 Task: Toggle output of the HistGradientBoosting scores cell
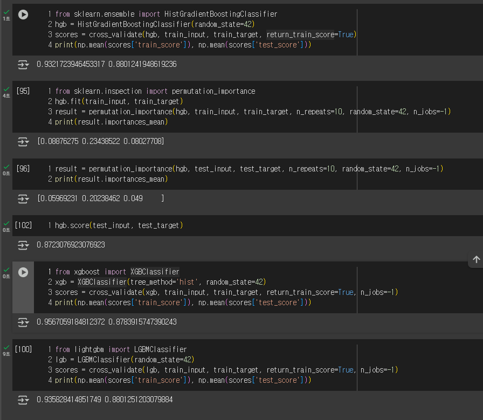click(x=23, y=64)
